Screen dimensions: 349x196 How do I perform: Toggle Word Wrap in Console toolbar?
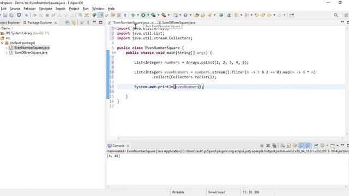[295, 145]
